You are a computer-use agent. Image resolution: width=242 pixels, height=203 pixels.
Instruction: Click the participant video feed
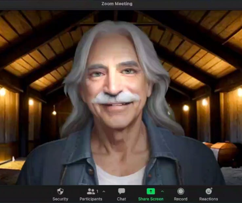pos(121,97)
